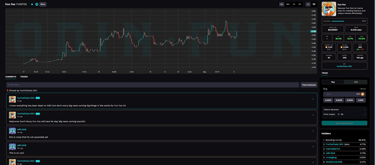Toggle the favorite star for Fun Fox

coord(32,4)
